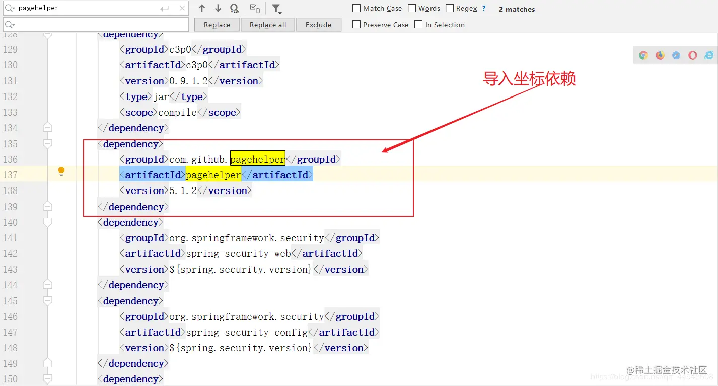The width and height of the screenshot is (718, 386).
Task: Click the Replace button
Action: (x=217, y=25)
